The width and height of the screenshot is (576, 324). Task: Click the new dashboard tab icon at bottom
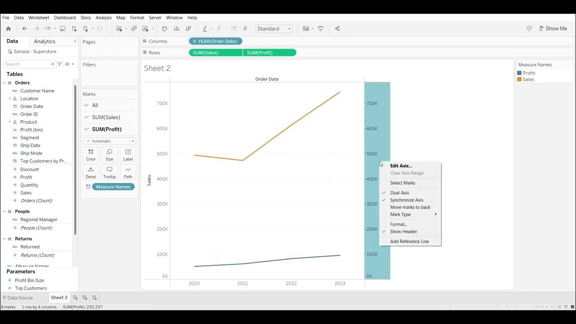click(85, 297)
